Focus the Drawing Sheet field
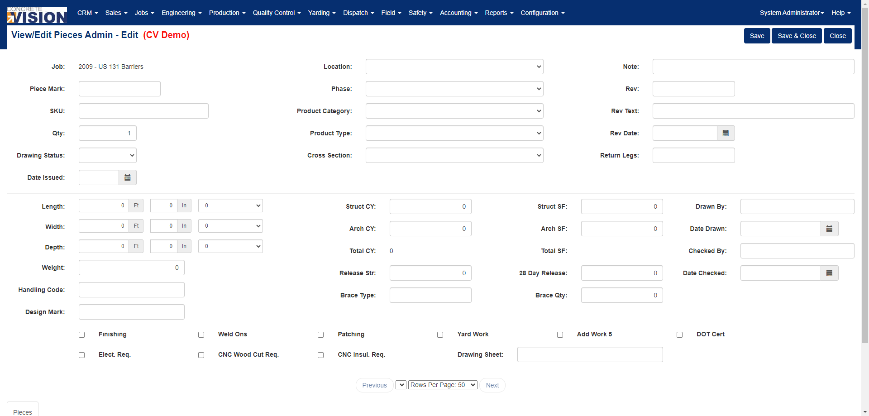The width and height of the screenshot is (869, 416). point(590,354)
